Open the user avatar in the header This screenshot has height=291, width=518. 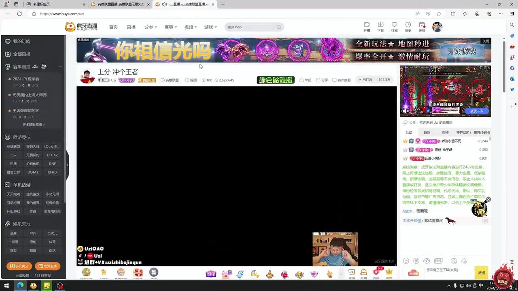[x=437, y=27]
